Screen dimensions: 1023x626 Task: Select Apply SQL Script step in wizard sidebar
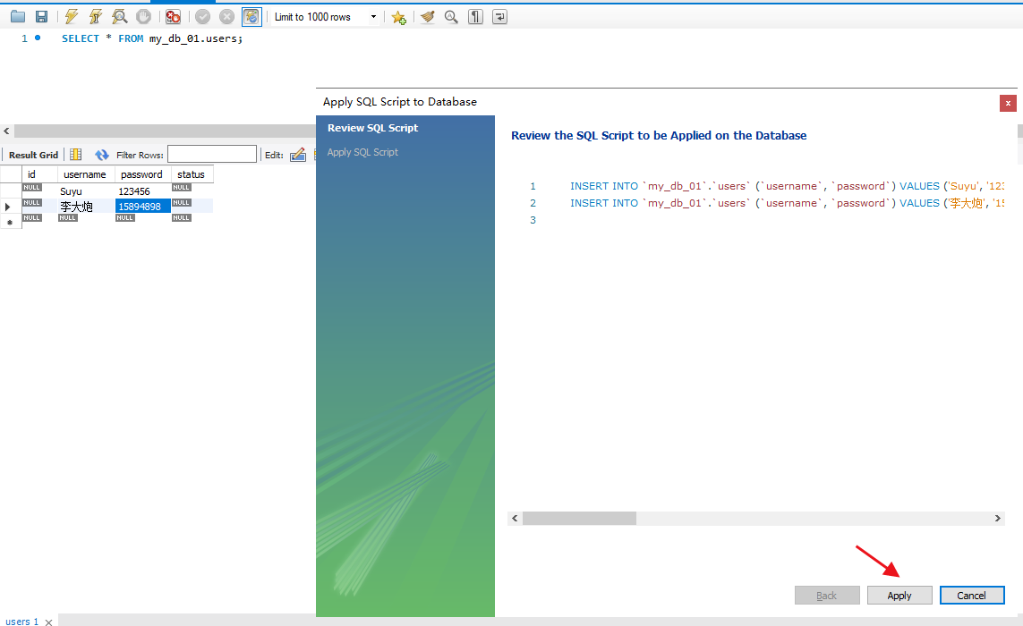tap(362, 152)
